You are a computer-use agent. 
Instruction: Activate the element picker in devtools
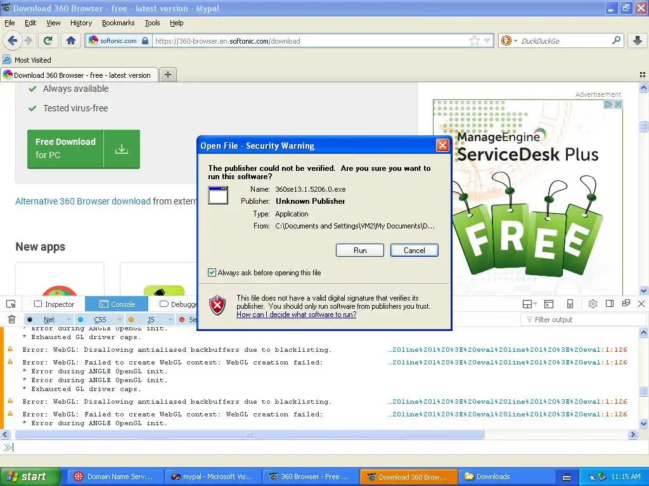11,304
